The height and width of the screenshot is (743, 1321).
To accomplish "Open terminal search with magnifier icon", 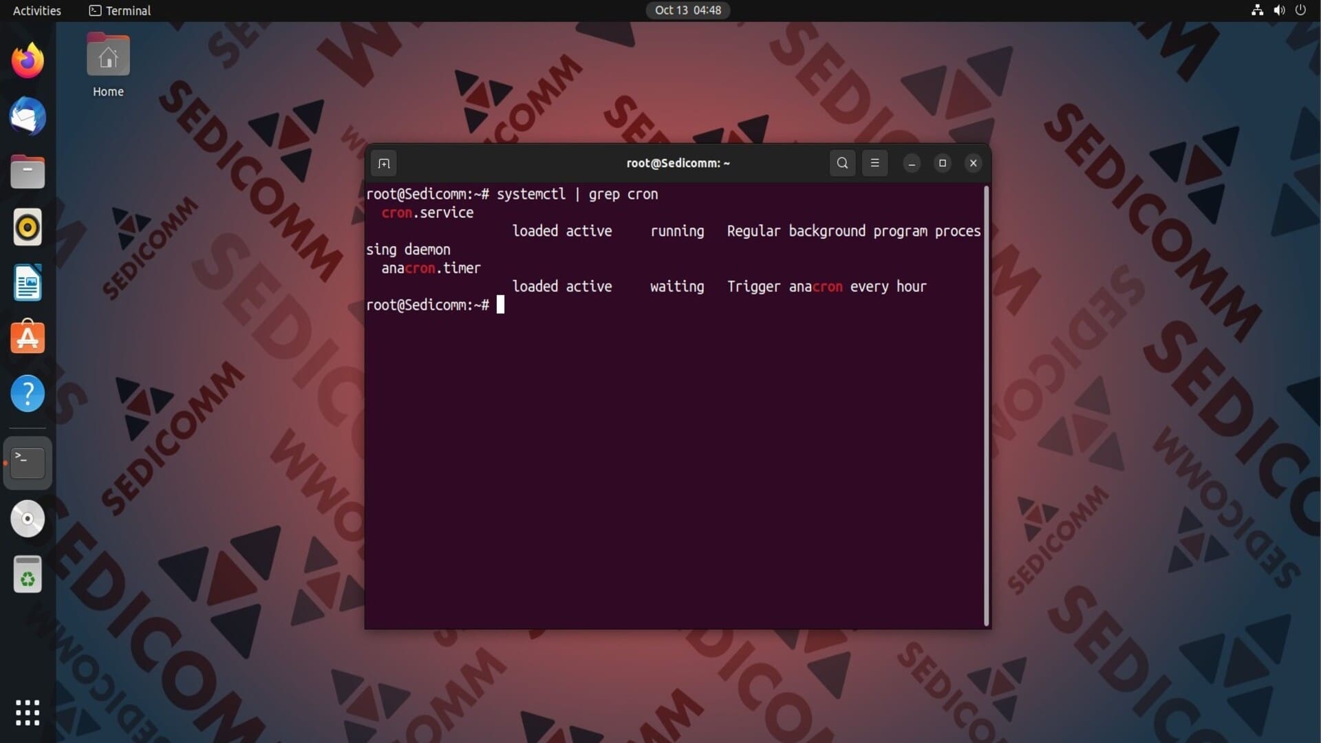I will 842,163.
